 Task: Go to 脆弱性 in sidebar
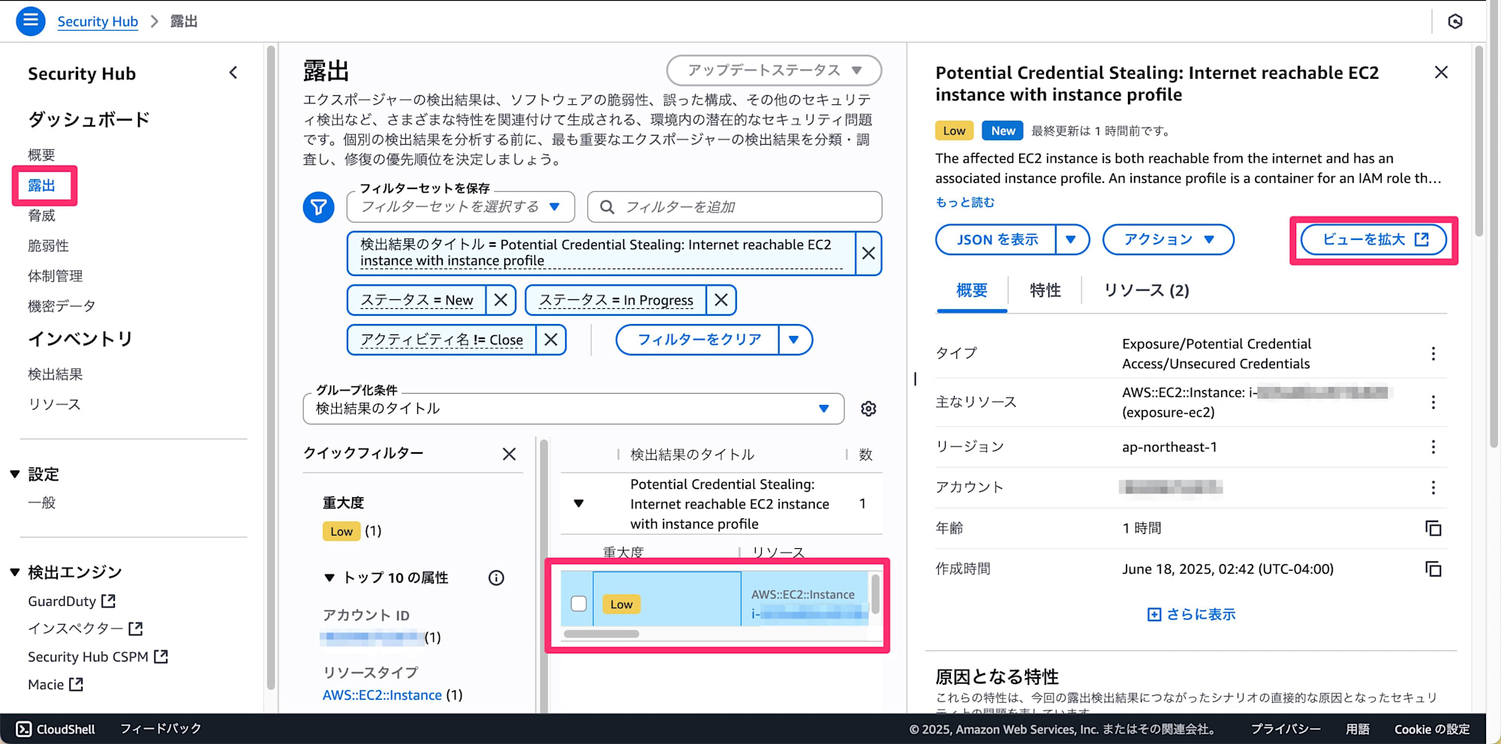(x=49, y=246)
